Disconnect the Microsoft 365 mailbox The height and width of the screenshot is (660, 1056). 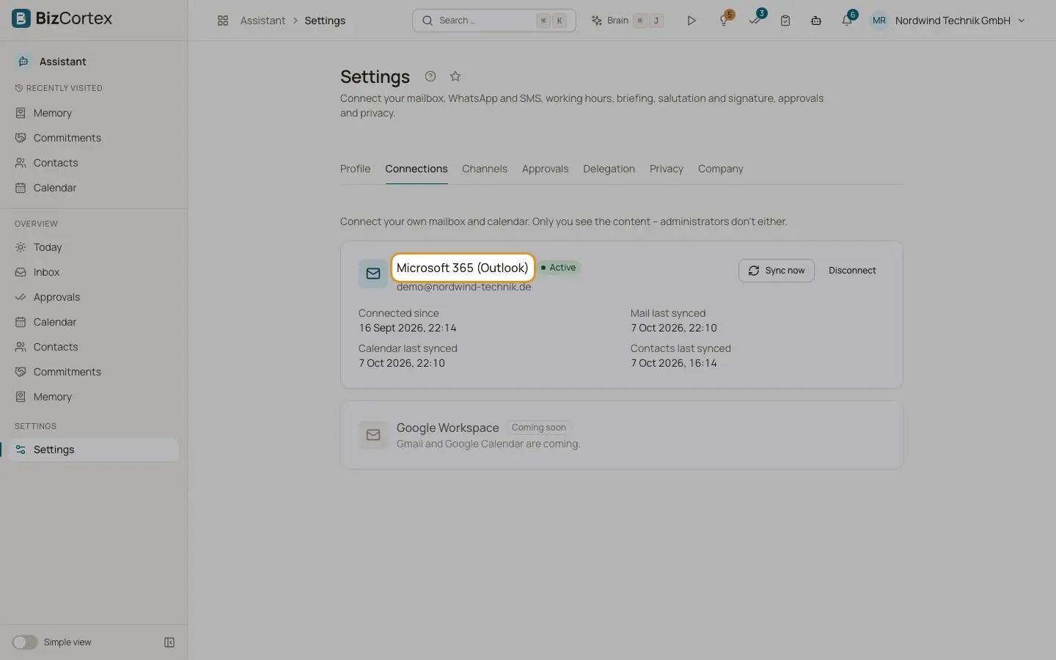coord(852,271)
